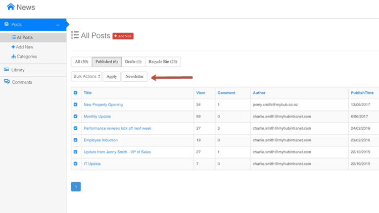Click the list icon beside All Posts heading
The height and width of the screenshot is (213, 379).
[75, 35]
